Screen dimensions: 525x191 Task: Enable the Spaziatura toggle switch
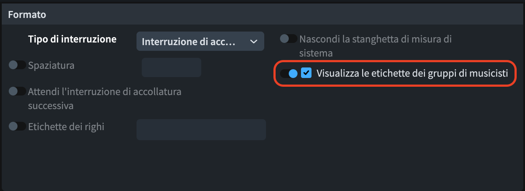[17, 65]
